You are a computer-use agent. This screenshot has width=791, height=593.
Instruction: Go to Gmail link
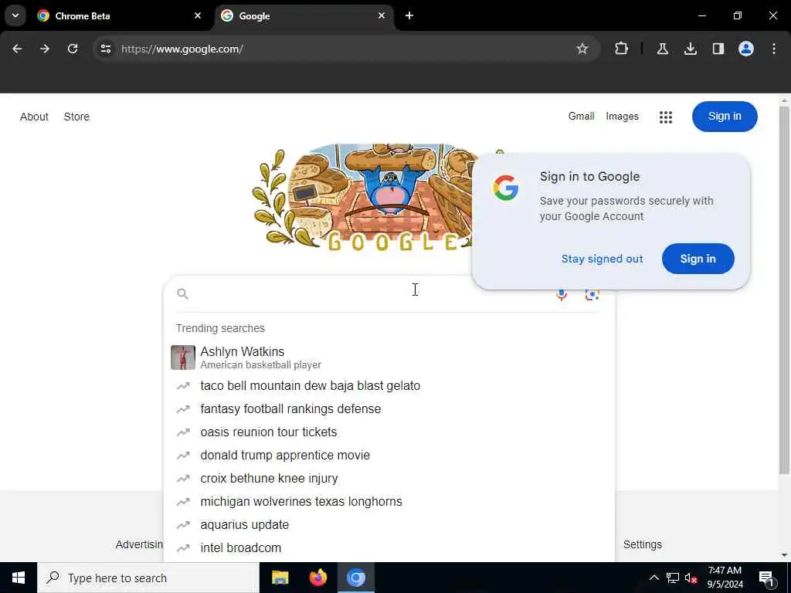(x=581, y=116)
